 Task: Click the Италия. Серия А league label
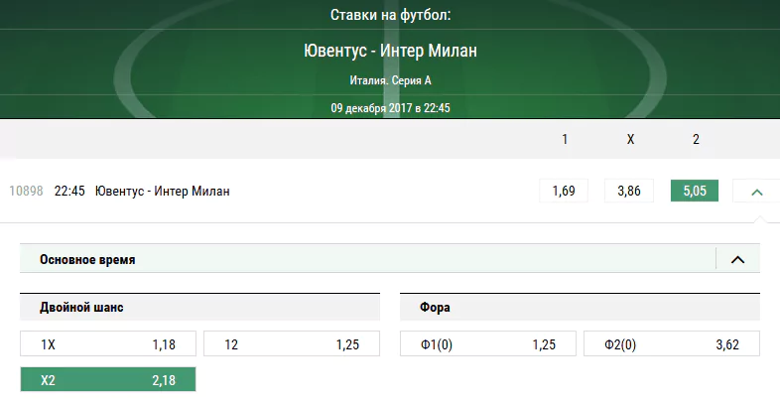pyautogui.click(x=390, y=80)
